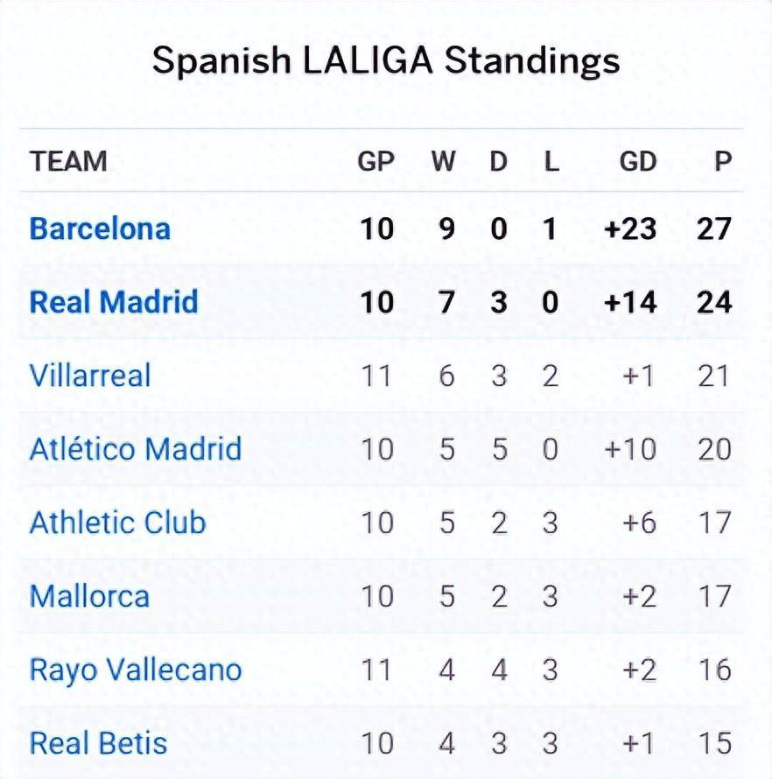This screenshot has width=772, height=779.
Task: Click the Rayo Vallecano team name
Action: [136, 670]
